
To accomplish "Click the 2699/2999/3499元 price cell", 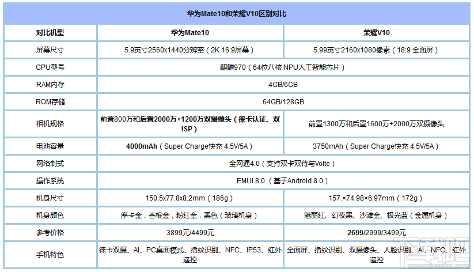I will pos(376,232).
